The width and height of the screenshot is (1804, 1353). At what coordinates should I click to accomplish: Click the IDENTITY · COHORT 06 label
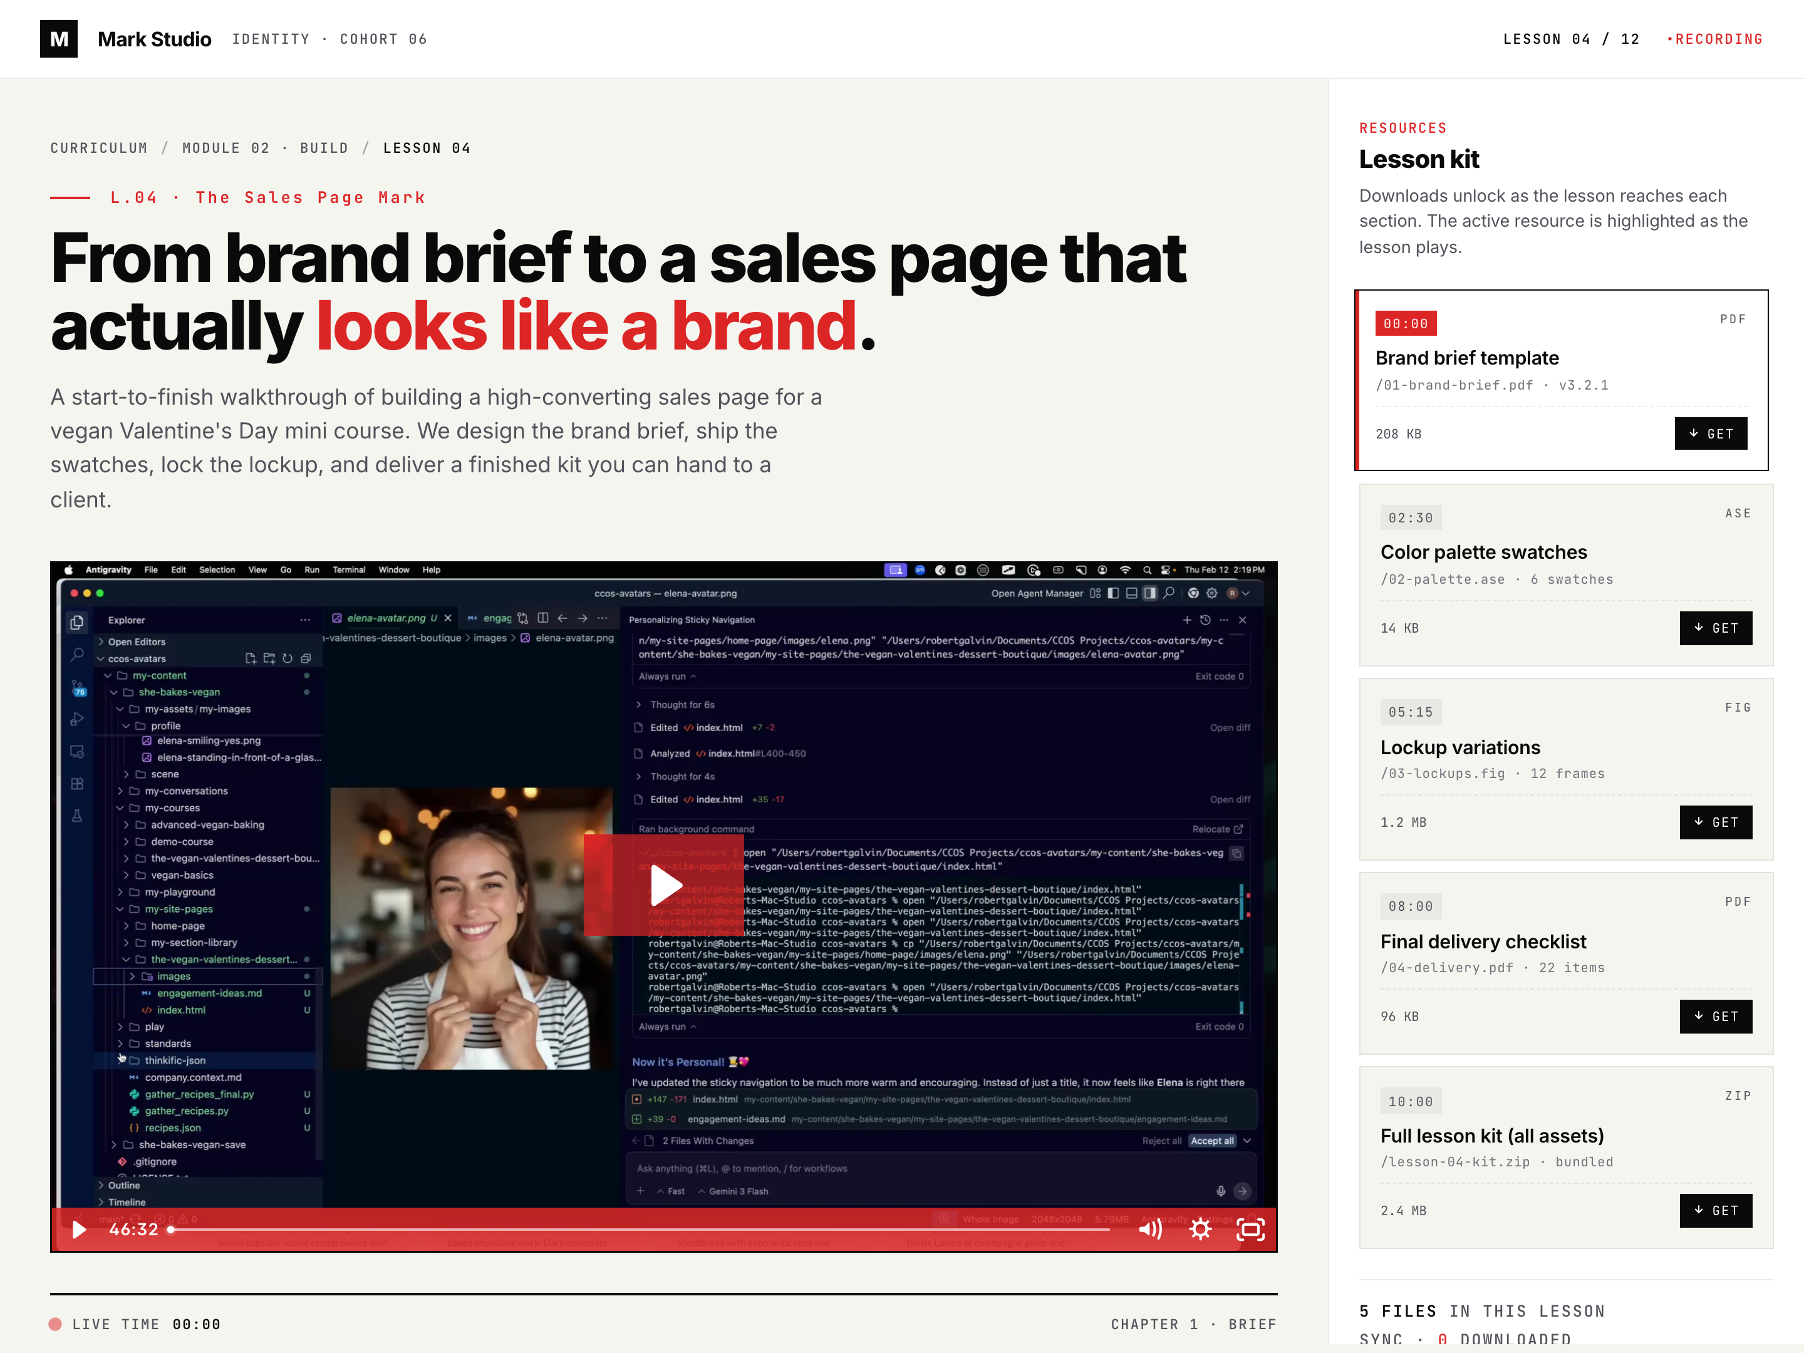(329, 39)
